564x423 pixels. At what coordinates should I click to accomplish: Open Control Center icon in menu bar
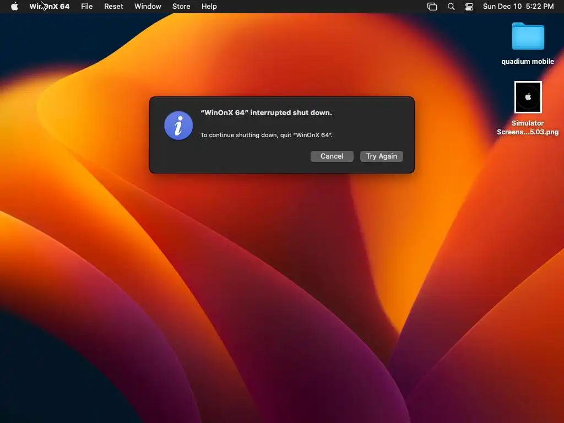[469, 7]
